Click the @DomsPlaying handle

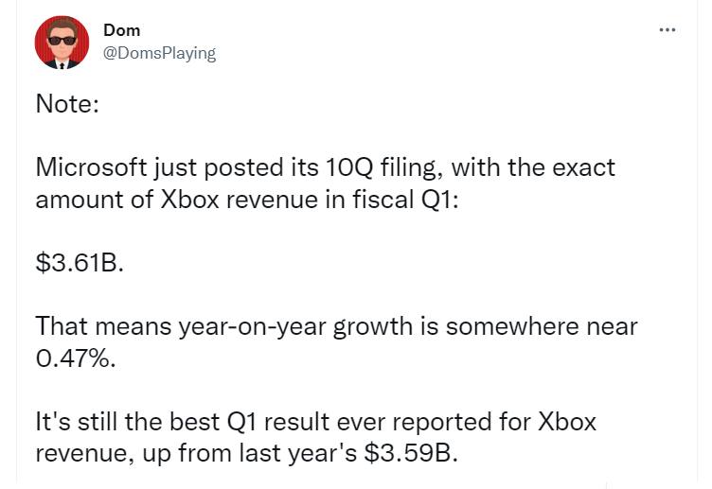point(159,53)
